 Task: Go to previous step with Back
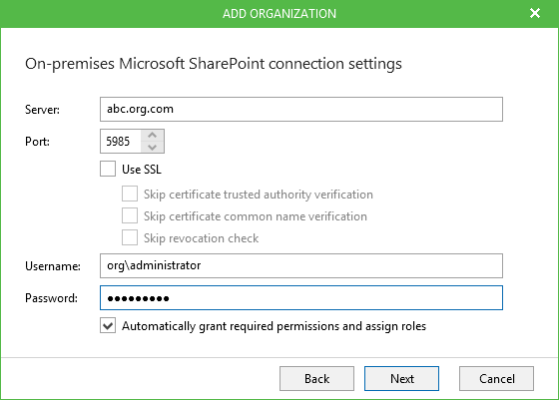[316, 379]
